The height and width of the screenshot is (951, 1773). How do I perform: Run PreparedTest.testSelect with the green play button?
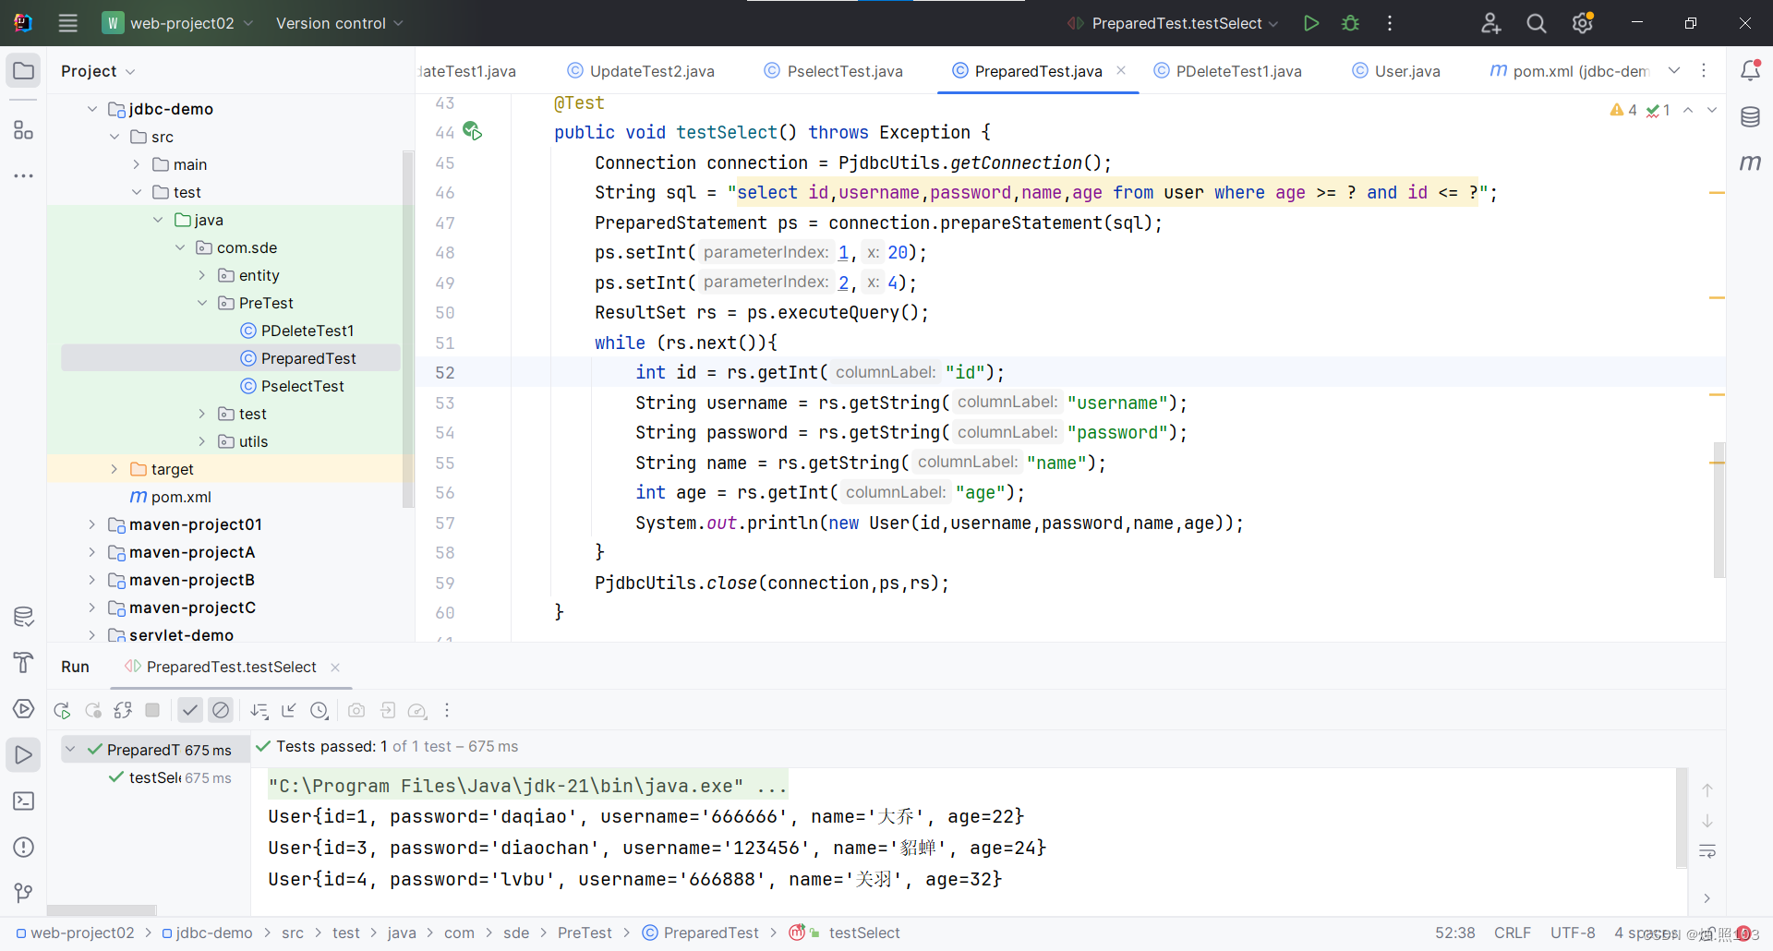(x=1310, y=23)
